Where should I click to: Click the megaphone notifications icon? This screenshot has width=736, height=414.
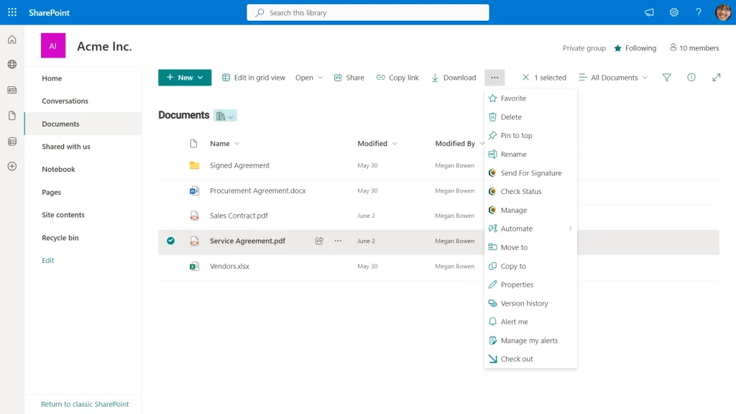649,13
